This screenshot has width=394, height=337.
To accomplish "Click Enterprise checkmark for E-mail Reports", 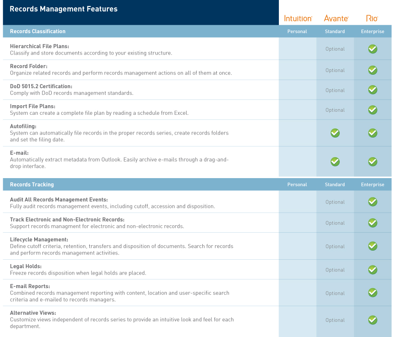I will (x=373, y=292).
